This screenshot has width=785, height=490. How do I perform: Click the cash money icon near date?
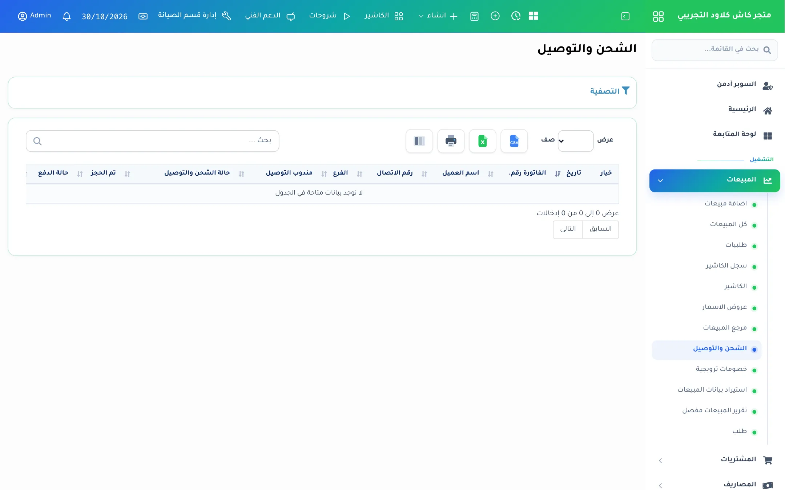point(143,16)
